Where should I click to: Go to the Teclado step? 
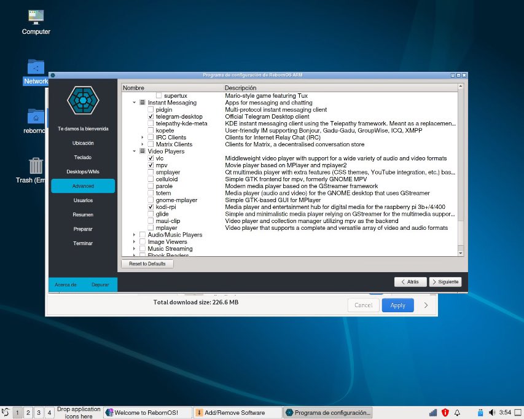(x=83, y=157)
